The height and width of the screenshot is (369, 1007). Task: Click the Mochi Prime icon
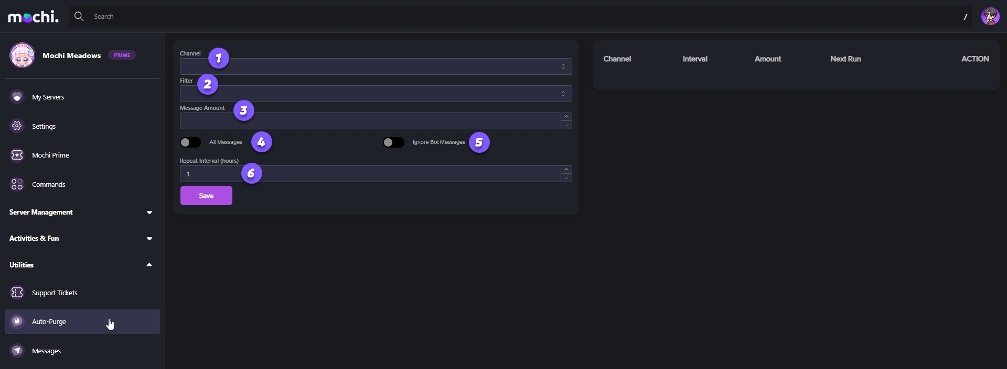point(17,155)
